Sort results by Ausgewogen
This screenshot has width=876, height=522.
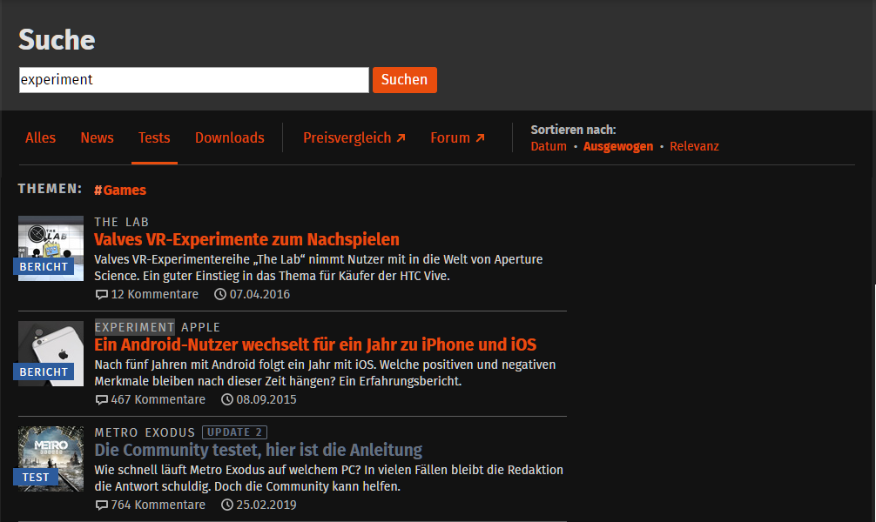click(618, 146)
